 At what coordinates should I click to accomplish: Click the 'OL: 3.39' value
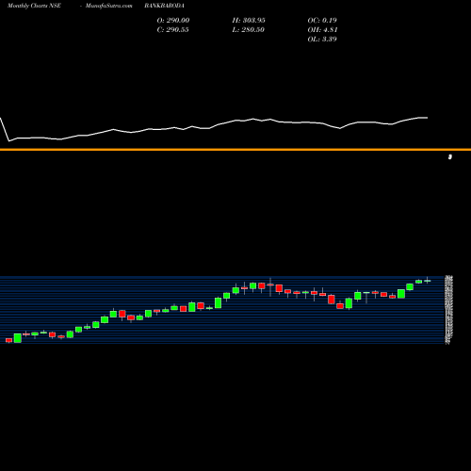tap(322, 39)
